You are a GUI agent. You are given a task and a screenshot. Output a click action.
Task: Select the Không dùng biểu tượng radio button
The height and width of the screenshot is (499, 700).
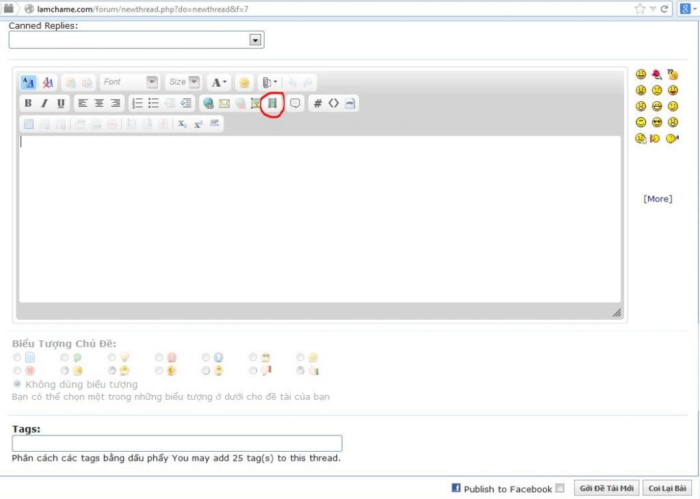(x=17, y=383)
